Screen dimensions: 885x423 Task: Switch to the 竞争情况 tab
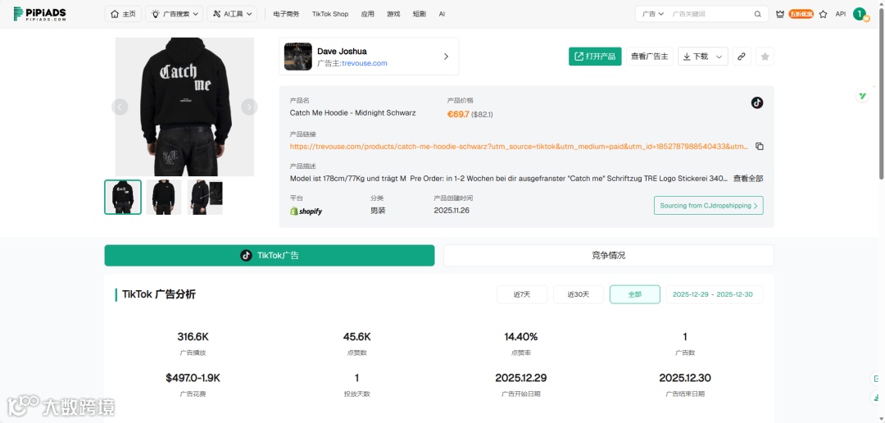(x=608, y=255)
